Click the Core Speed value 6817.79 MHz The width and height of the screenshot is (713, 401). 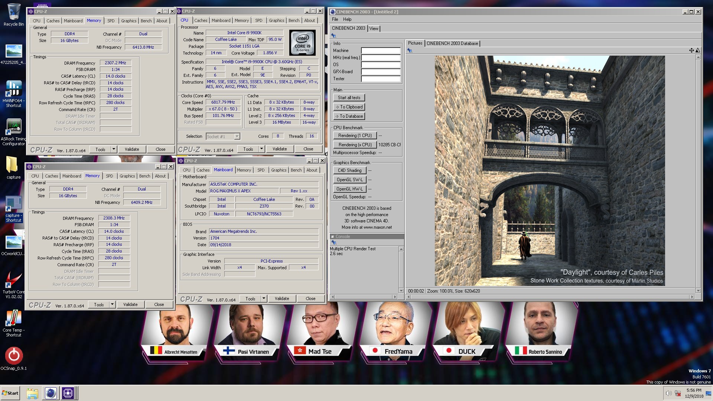pyautogui.click(x=223, y=102)
